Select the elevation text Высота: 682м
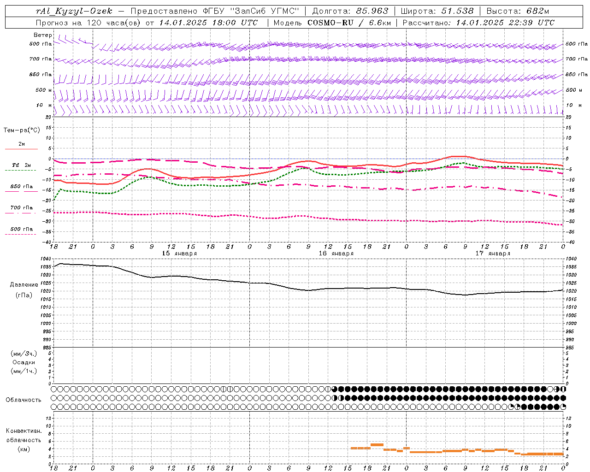The width and height of the screenshot is (590, 472). point(518,11)
